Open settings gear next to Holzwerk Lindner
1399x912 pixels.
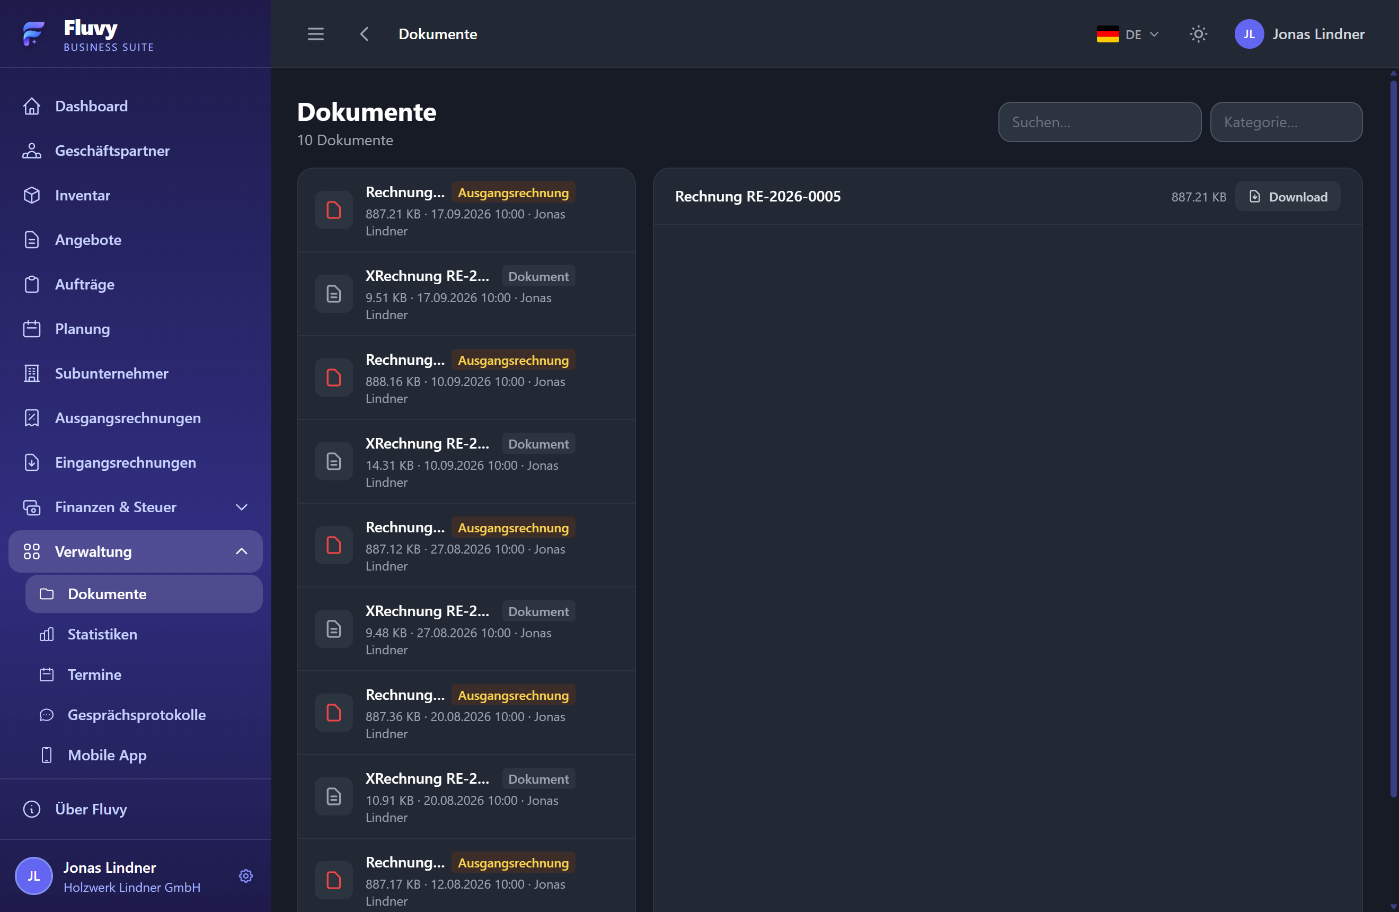[246, 876]
